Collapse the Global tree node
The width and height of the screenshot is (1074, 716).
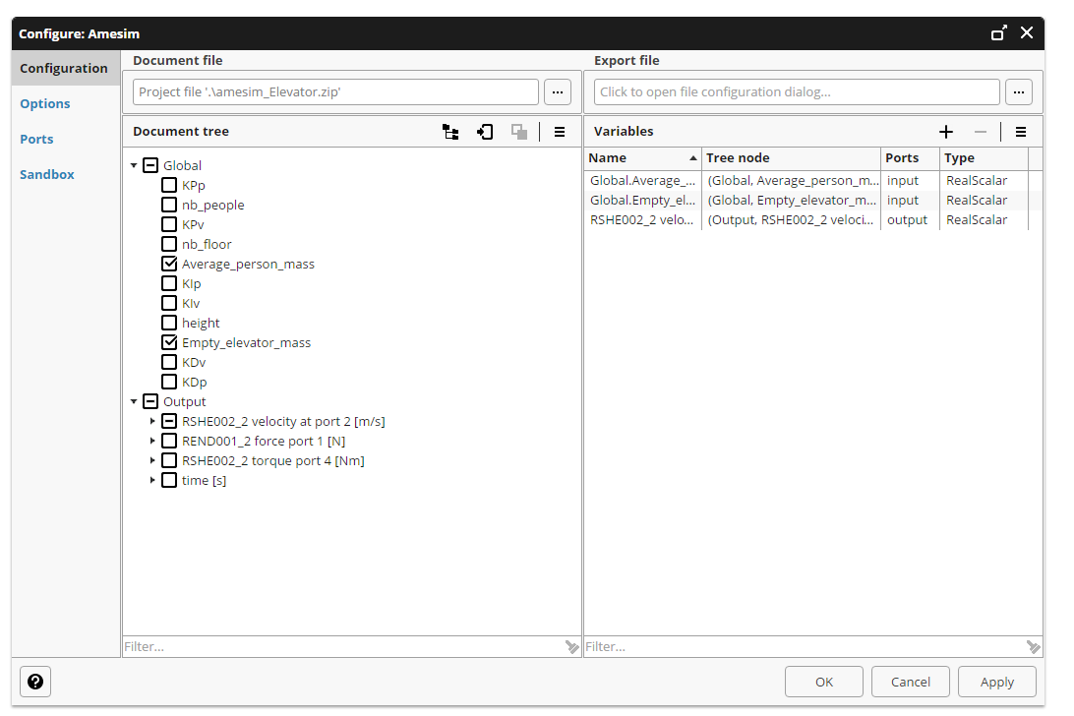[134, 165]
